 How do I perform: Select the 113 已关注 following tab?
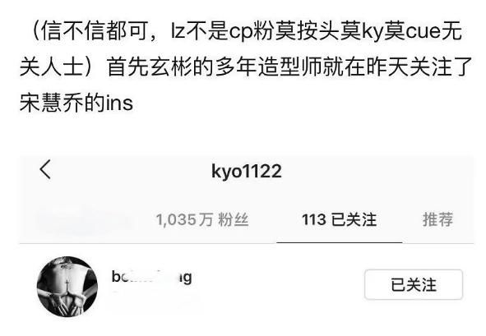pyautogui.click(x=339, y=220)
